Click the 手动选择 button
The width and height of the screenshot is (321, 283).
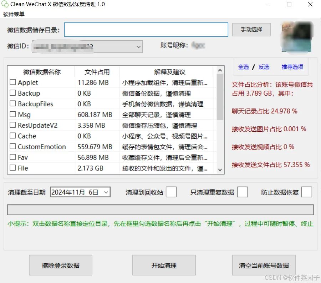[x=251, y=30]
